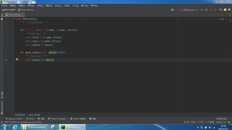Open the 工具(T) menu
Viewport: 232px width, 130px height.
tap(67, 5)
